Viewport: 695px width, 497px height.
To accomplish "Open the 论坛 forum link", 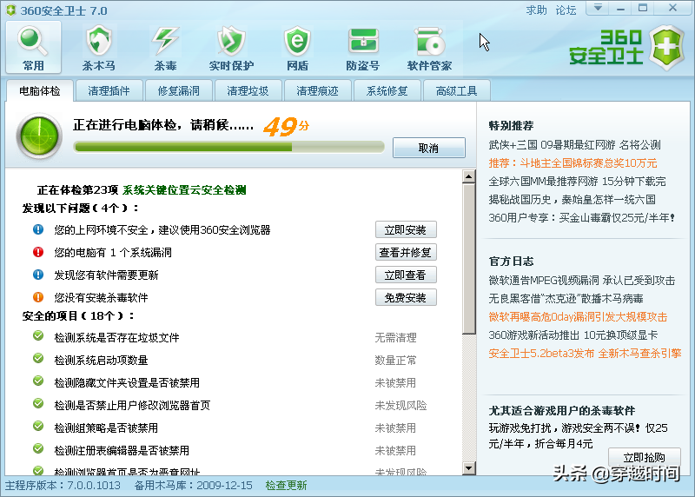I will tap(566, 10).
